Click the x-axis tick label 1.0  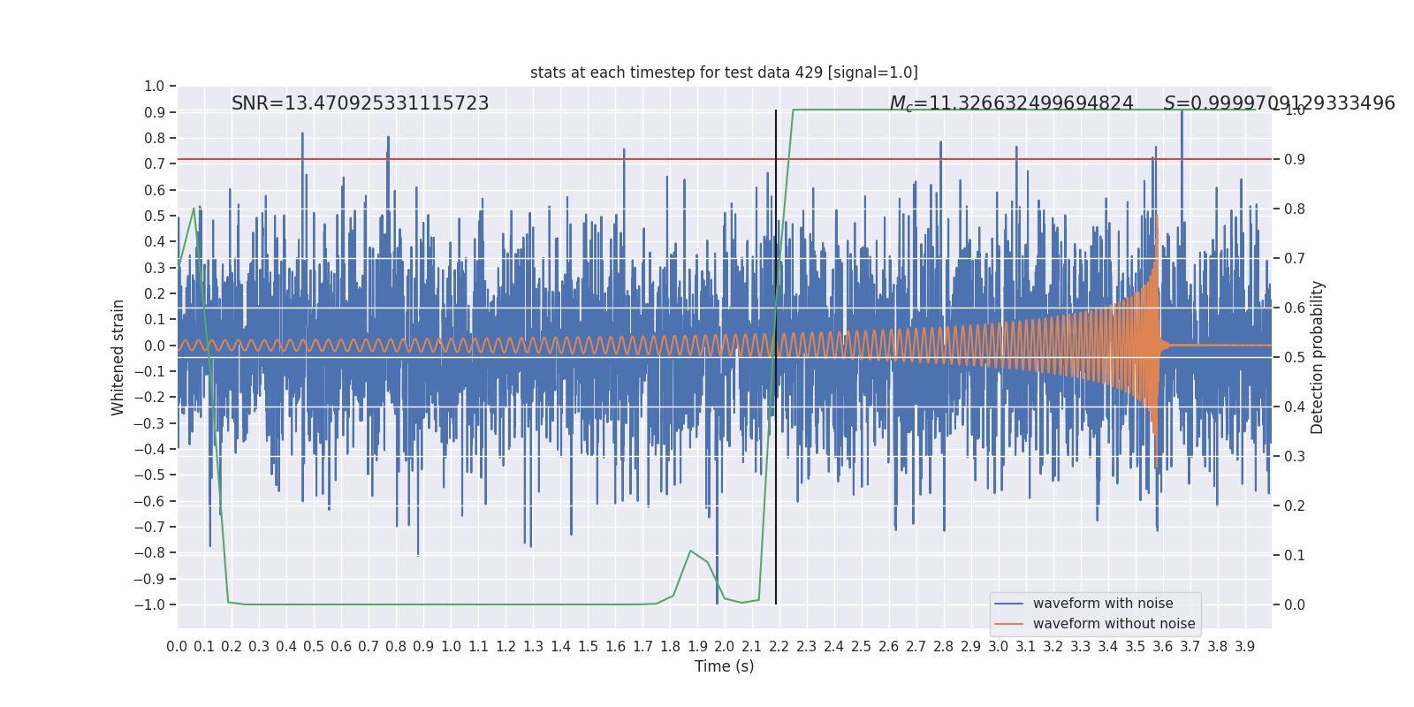coord(451,647)
